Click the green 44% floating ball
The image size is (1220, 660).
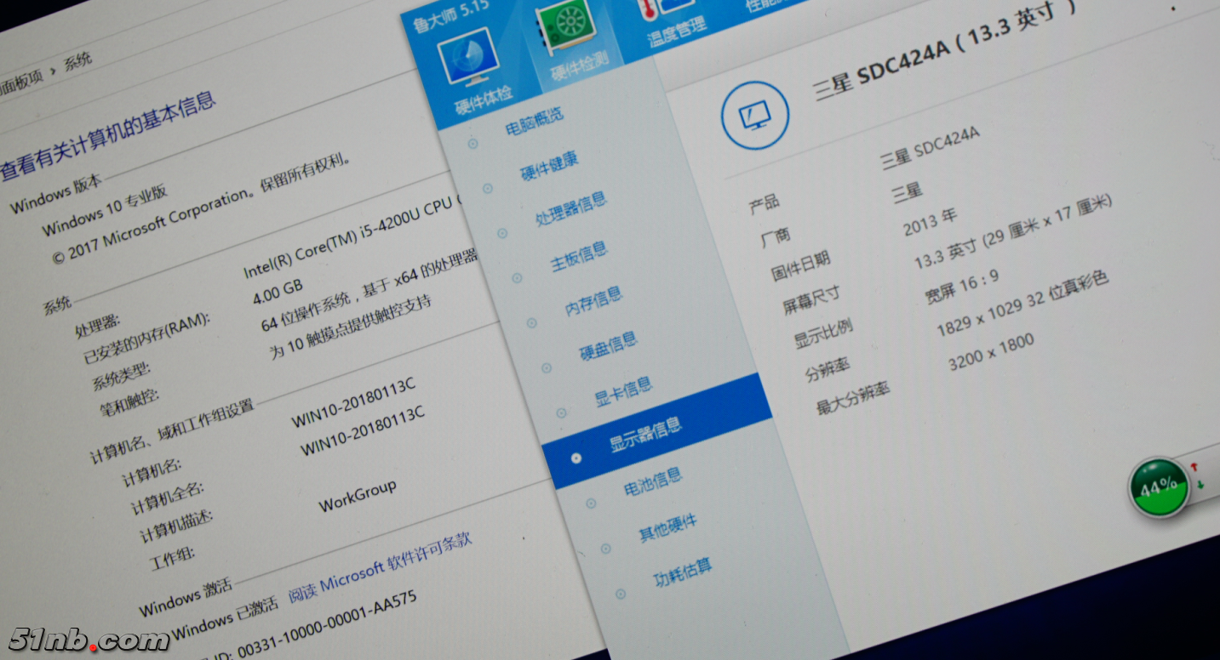click(1159, 487)
